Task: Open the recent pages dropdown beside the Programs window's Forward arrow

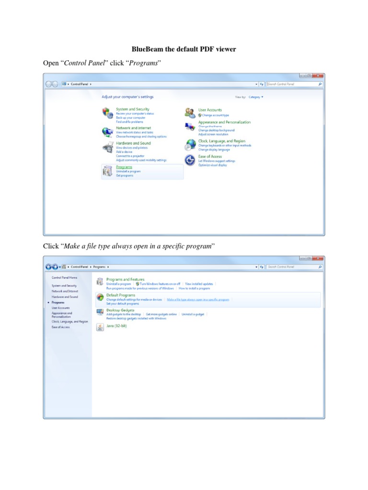Action: 60,267
